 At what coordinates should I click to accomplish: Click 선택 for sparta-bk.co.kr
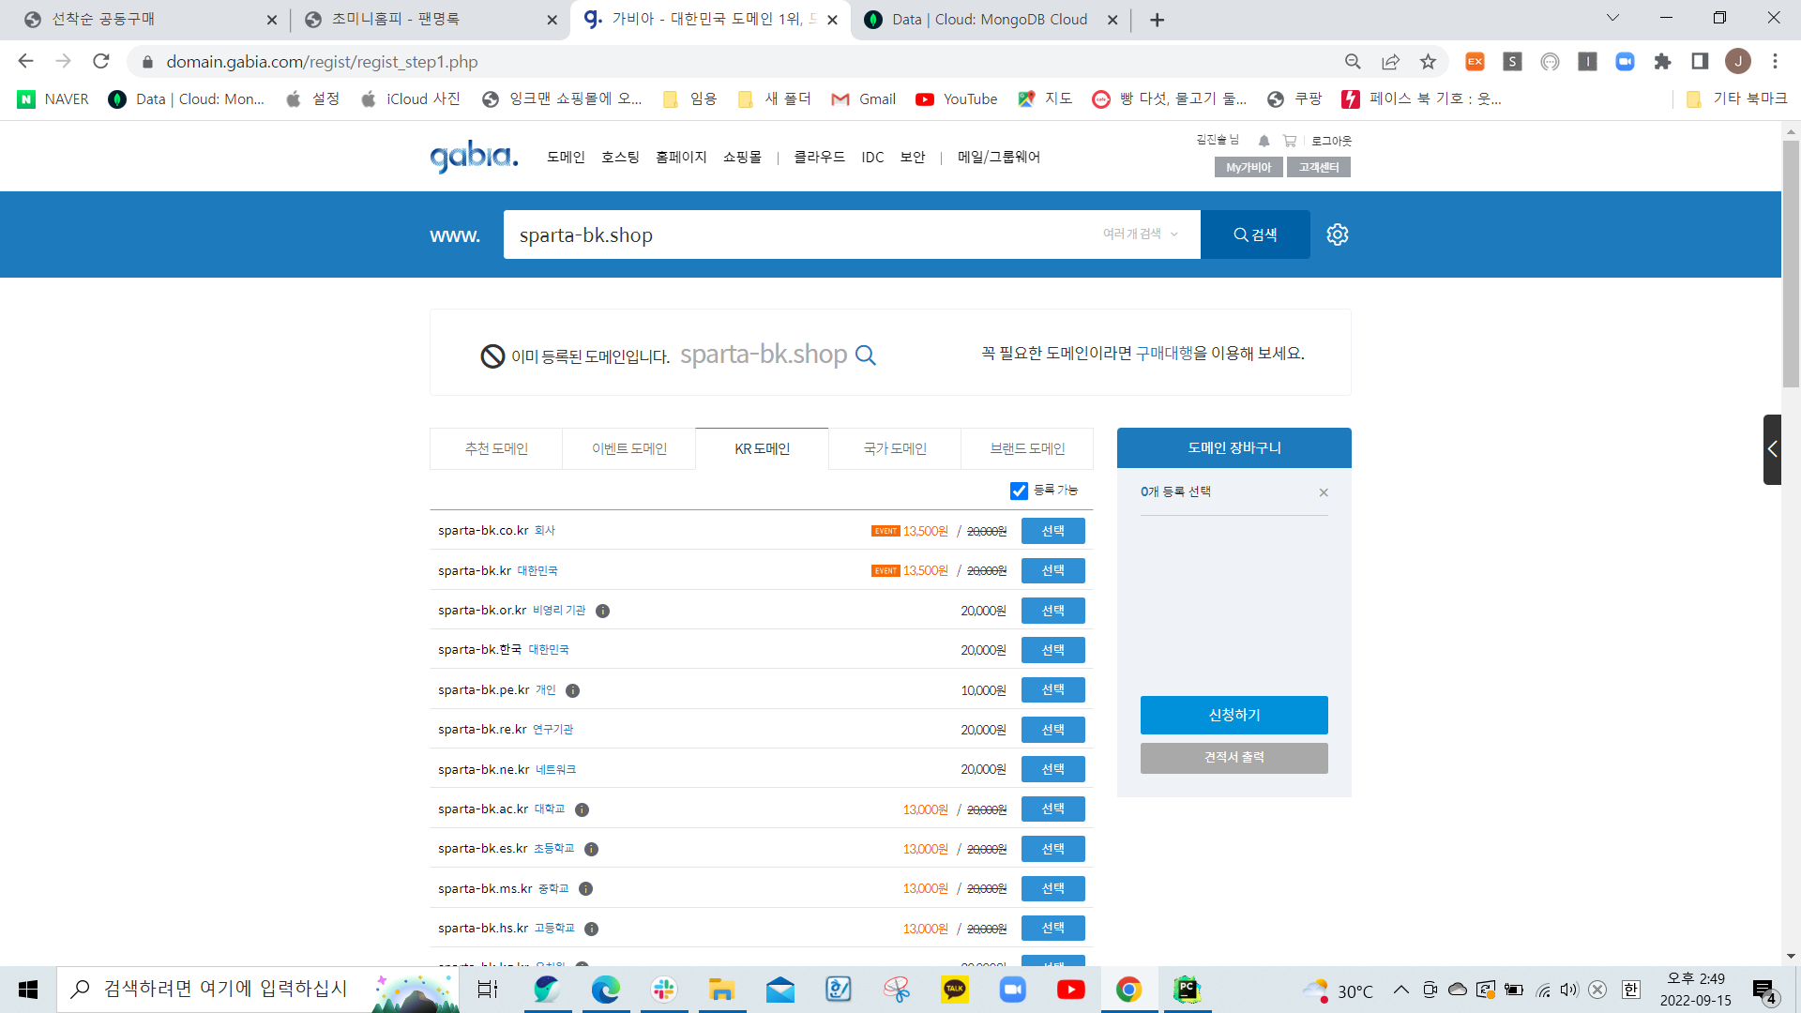[x=1053, y=532]
